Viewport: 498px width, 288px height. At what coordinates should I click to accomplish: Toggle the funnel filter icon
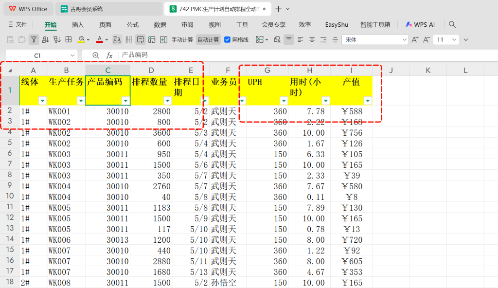[34, 40]
